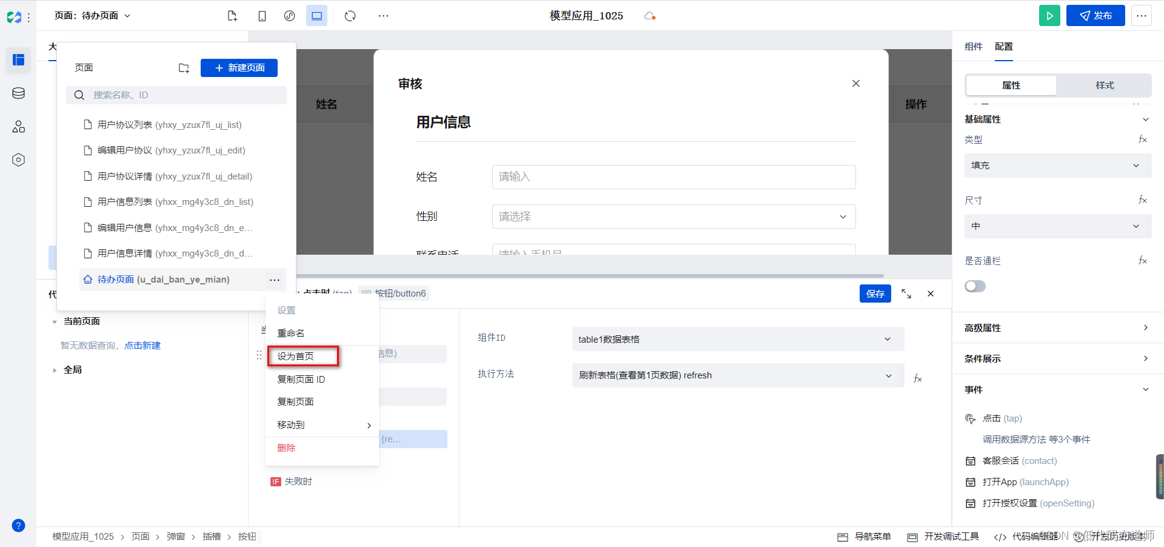Select the 属性 tab

(1011, 86)
